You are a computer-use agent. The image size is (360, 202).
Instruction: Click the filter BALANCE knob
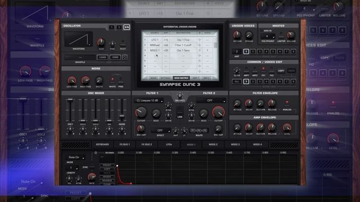tap(180, 95)
